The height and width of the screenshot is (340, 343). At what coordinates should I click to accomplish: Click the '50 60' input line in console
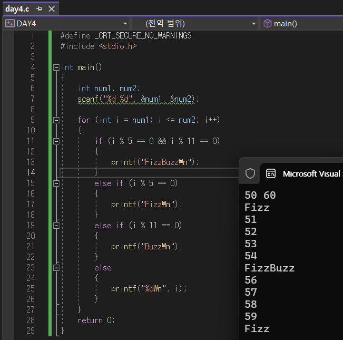260,196
